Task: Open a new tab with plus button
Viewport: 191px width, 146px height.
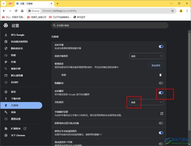Action: [x=57, y=4]
